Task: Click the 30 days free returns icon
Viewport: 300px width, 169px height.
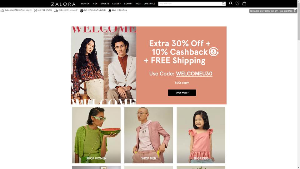Action: point(36,11)
